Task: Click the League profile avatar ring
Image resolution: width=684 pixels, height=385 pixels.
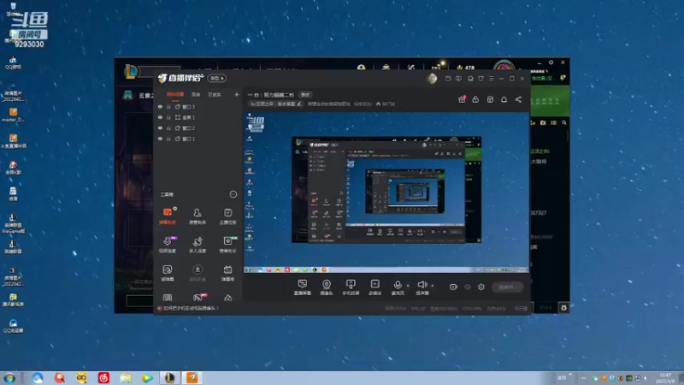Action: (504, 66)
